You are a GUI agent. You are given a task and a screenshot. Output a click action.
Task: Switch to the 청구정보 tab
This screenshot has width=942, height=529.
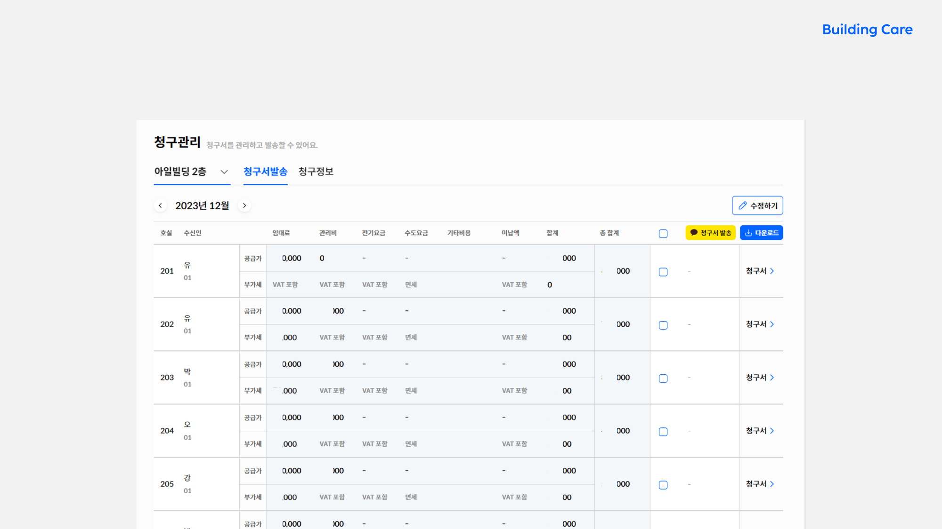(316, 172)
